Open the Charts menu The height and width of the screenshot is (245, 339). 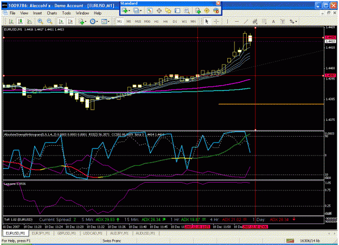pyautogui.click(x=52, y=13)
